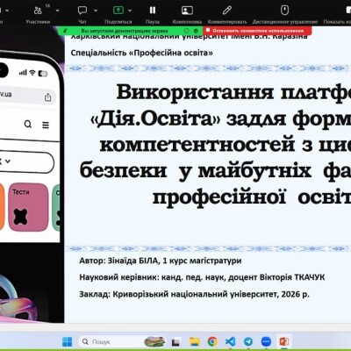Switch to Zoom in the taskbar

[266, 341]
